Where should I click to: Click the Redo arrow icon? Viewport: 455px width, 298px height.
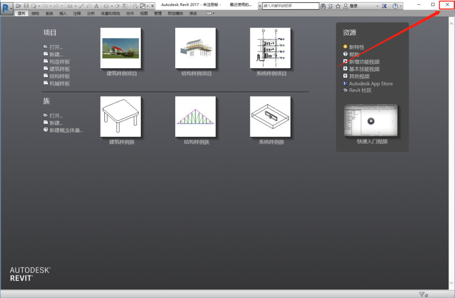pos(56,6)
